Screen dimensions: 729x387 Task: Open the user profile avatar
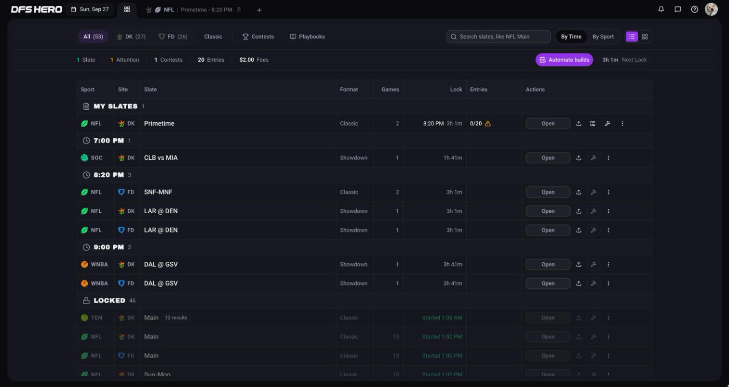click(x=711, y=9)
